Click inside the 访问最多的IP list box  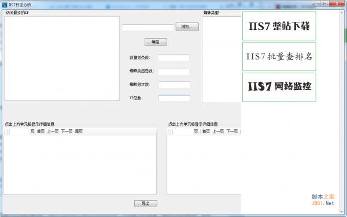point(62,58)
